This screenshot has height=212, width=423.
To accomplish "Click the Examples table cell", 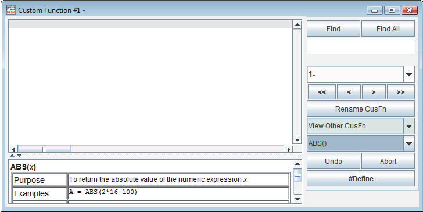I will (x=40, y=193).
